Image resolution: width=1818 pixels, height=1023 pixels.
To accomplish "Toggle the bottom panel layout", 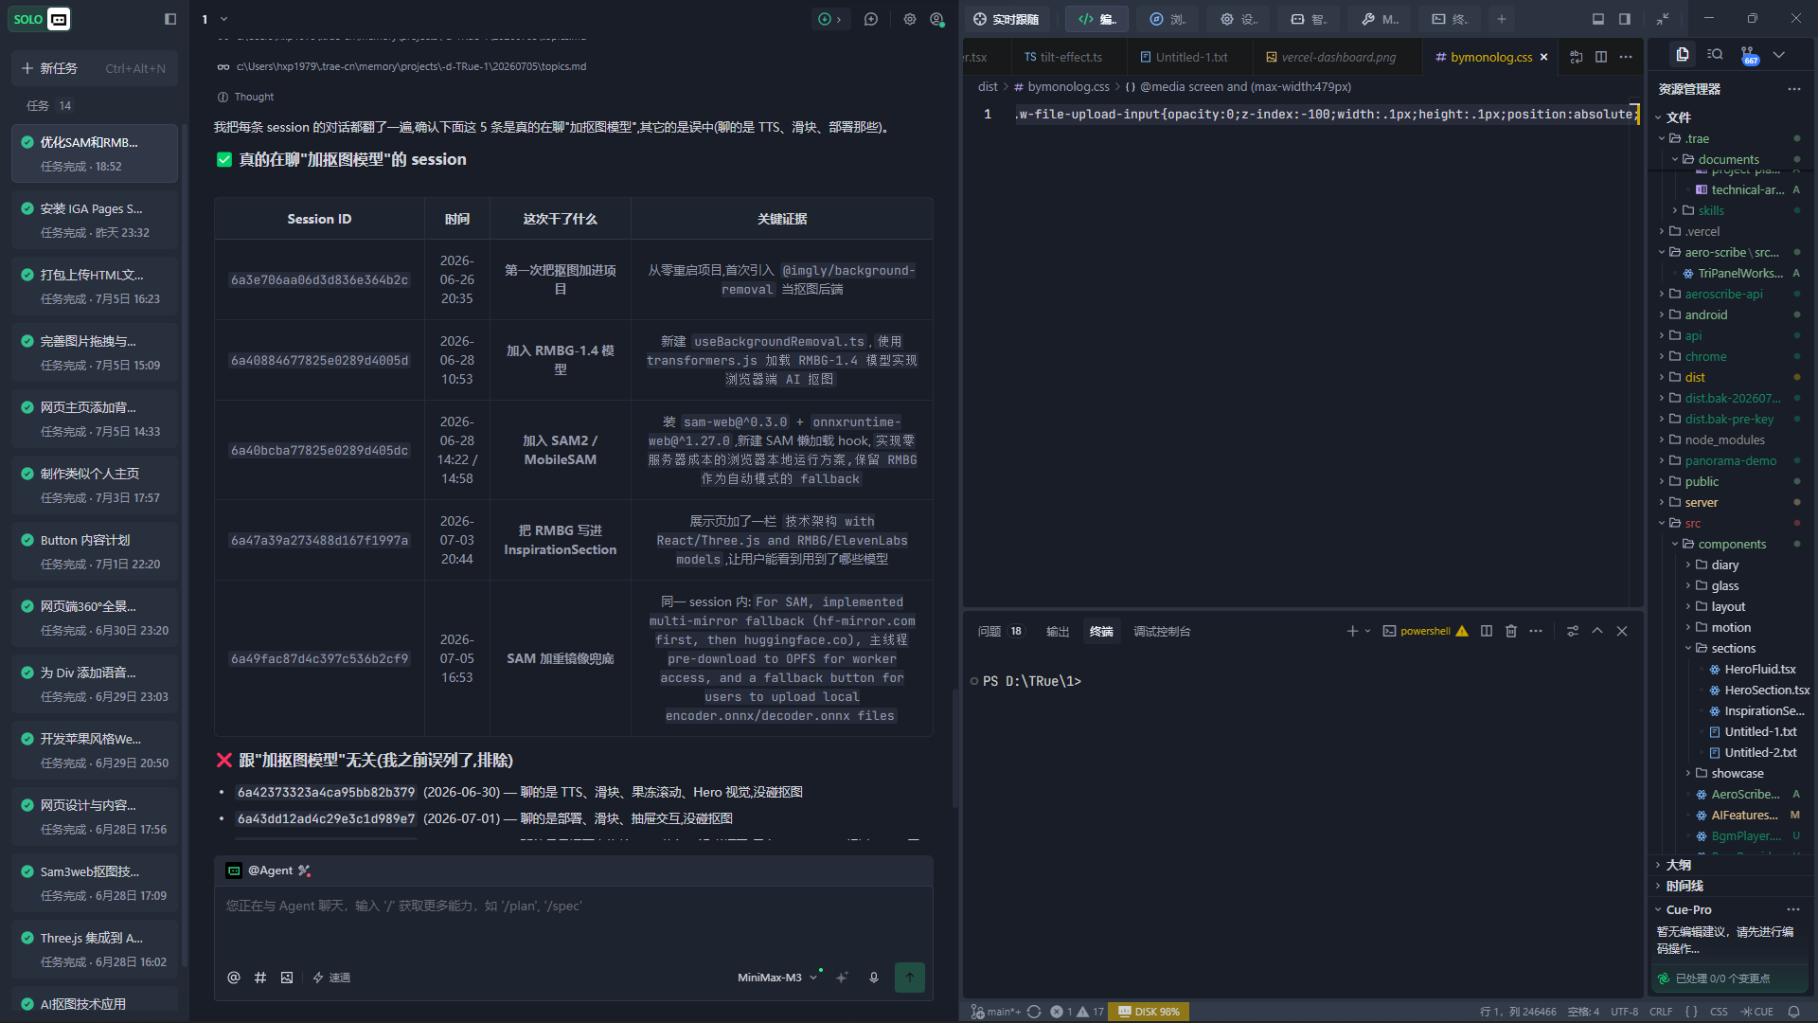I will (1598, 19).
